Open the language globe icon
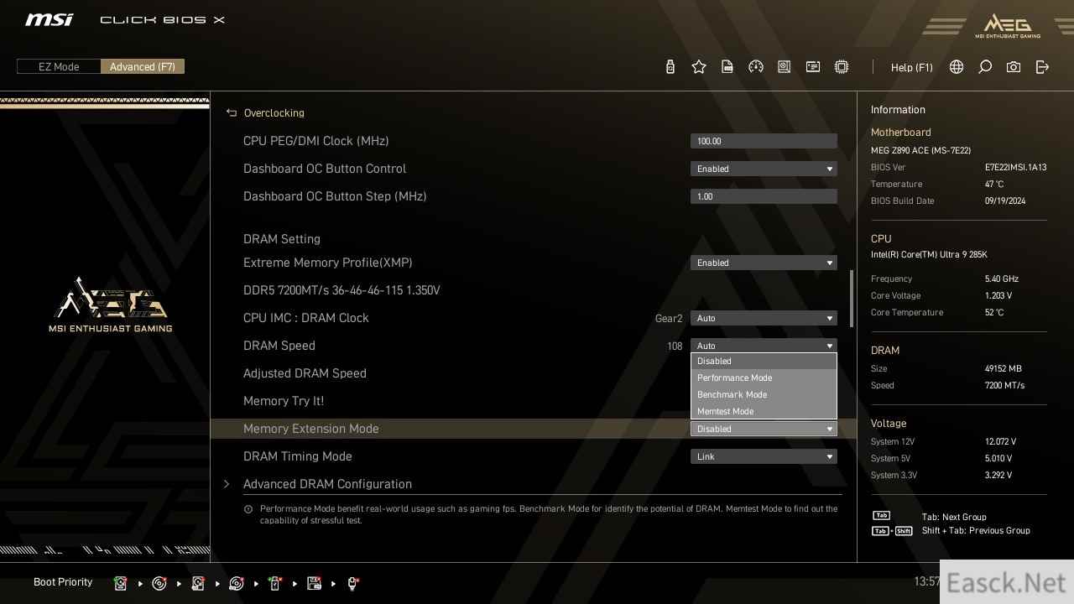The width and height of the screenshot is (1074, 604). click(x=957, y=67)
